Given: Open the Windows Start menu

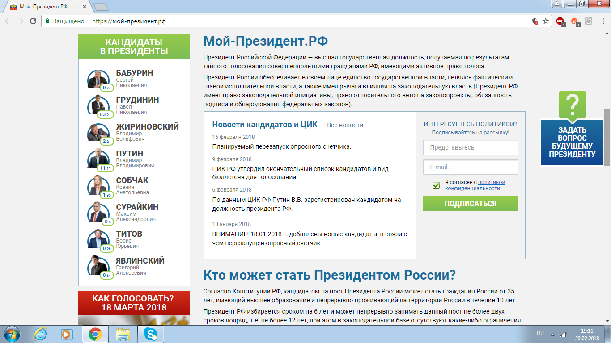Looking at the screenshot, I should tap(12, 334).
